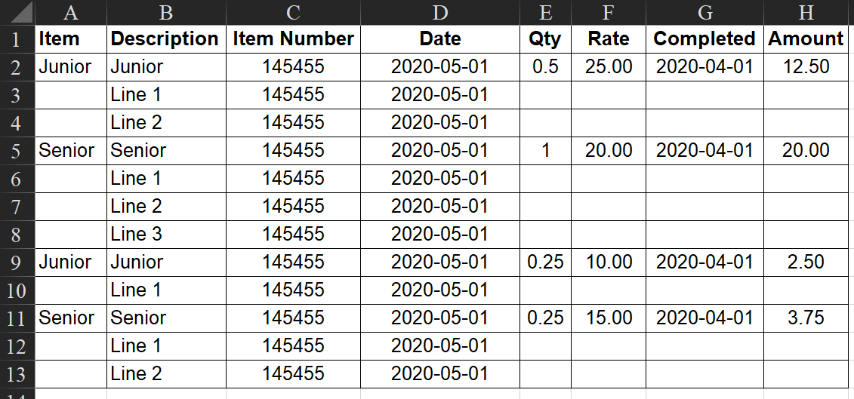
Task: Select the column D header
Action: pyautogui.click(x=440, y=12)
